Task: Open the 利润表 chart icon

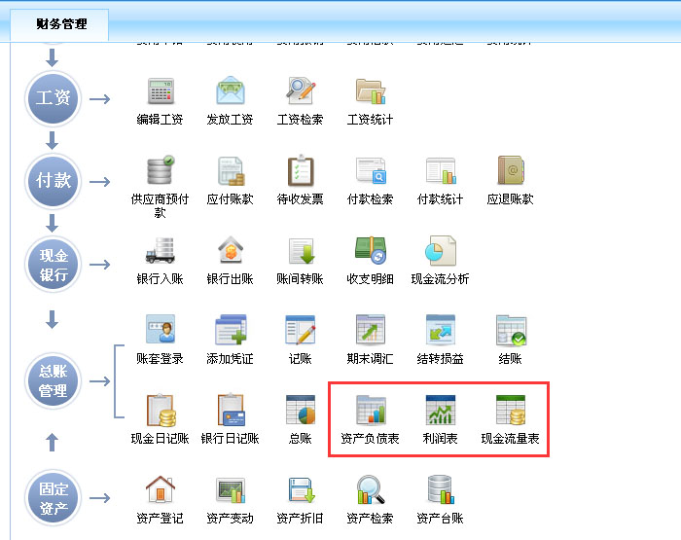Action: [x=440, y=411]
